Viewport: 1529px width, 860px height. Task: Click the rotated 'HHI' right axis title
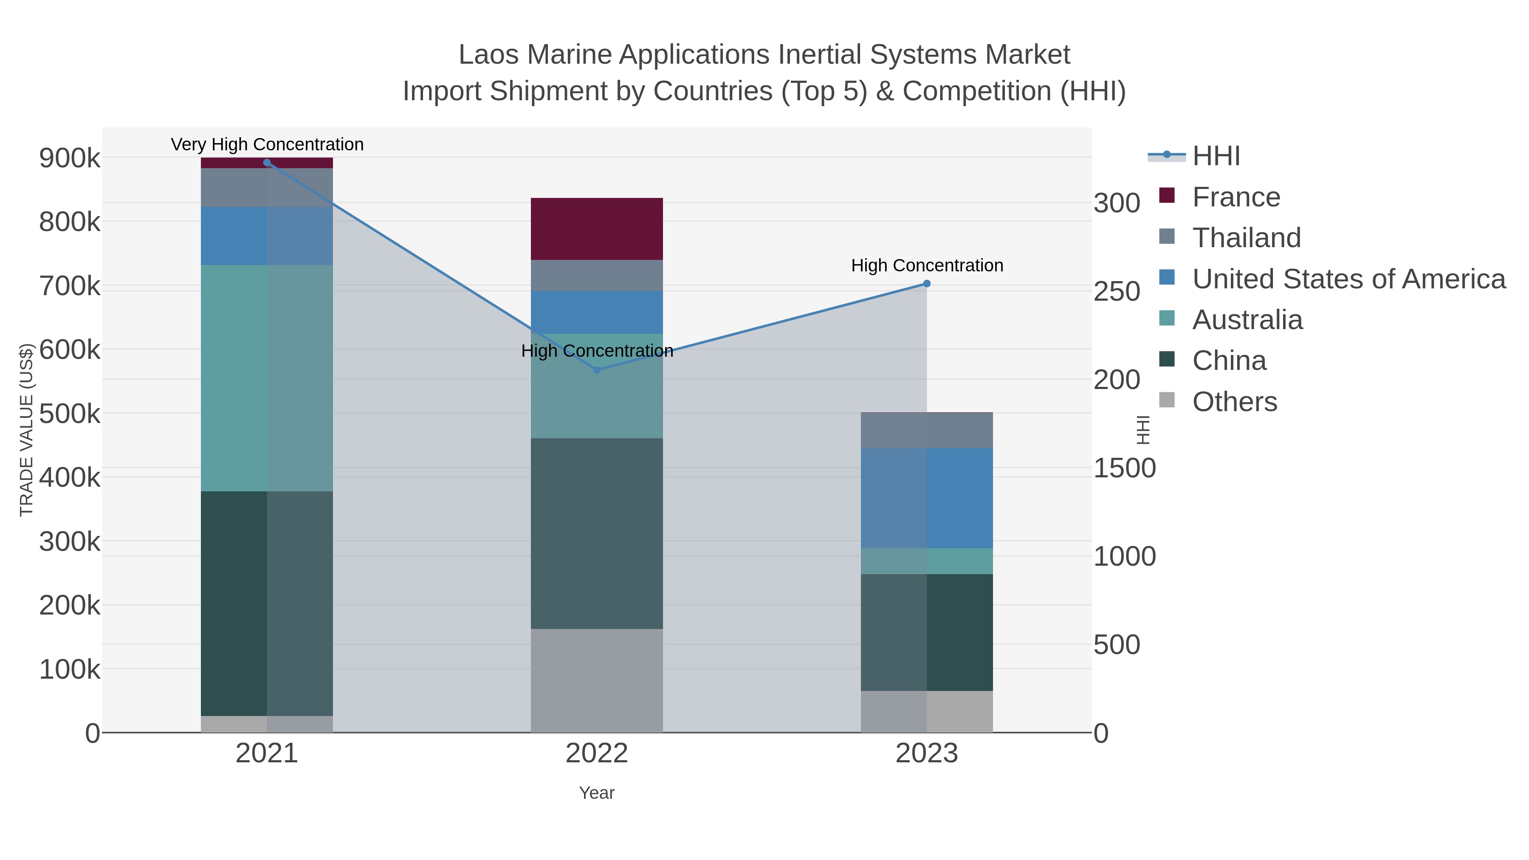[x=1143, y=430]
